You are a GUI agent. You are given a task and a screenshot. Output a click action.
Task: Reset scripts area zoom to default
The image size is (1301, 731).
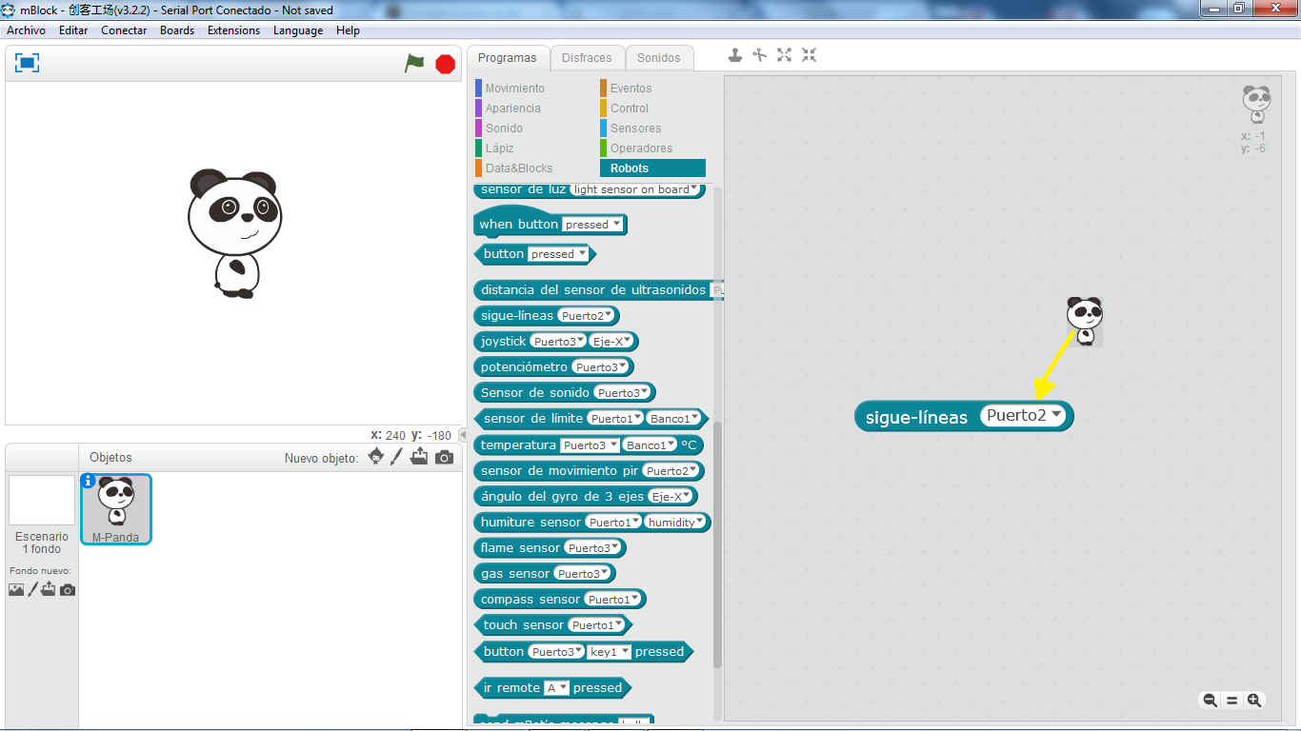[x=1231, y=701]
